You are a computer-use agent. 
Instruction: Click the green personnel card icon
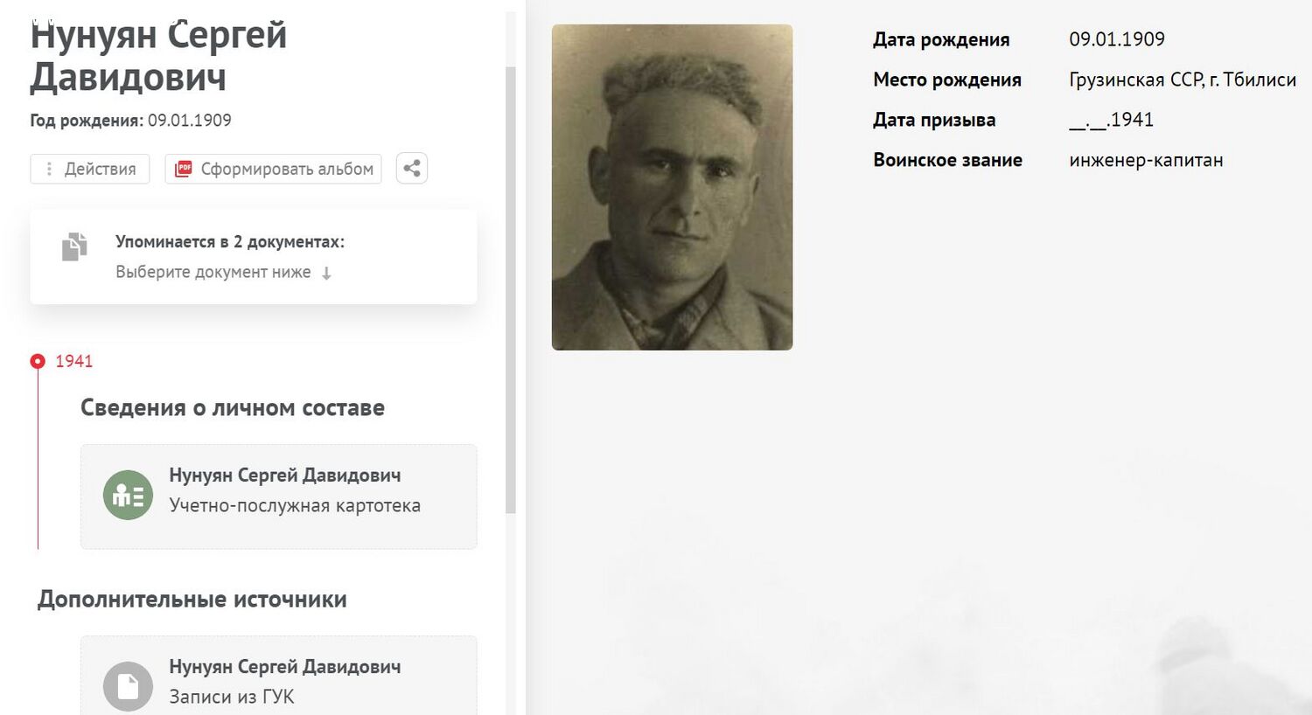(x=128, y=495)
